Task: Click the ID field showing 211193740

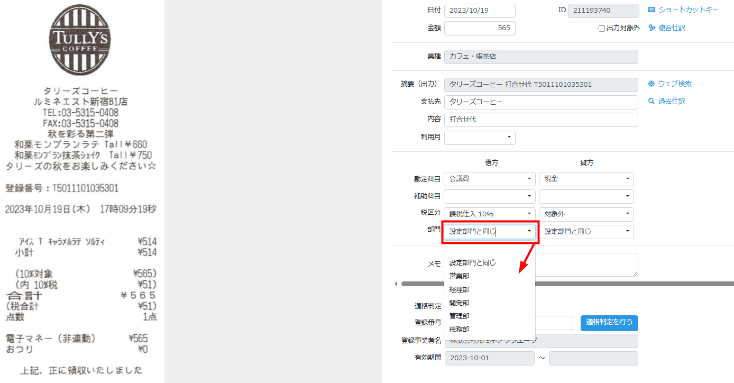Action: [x=603, y=11]
